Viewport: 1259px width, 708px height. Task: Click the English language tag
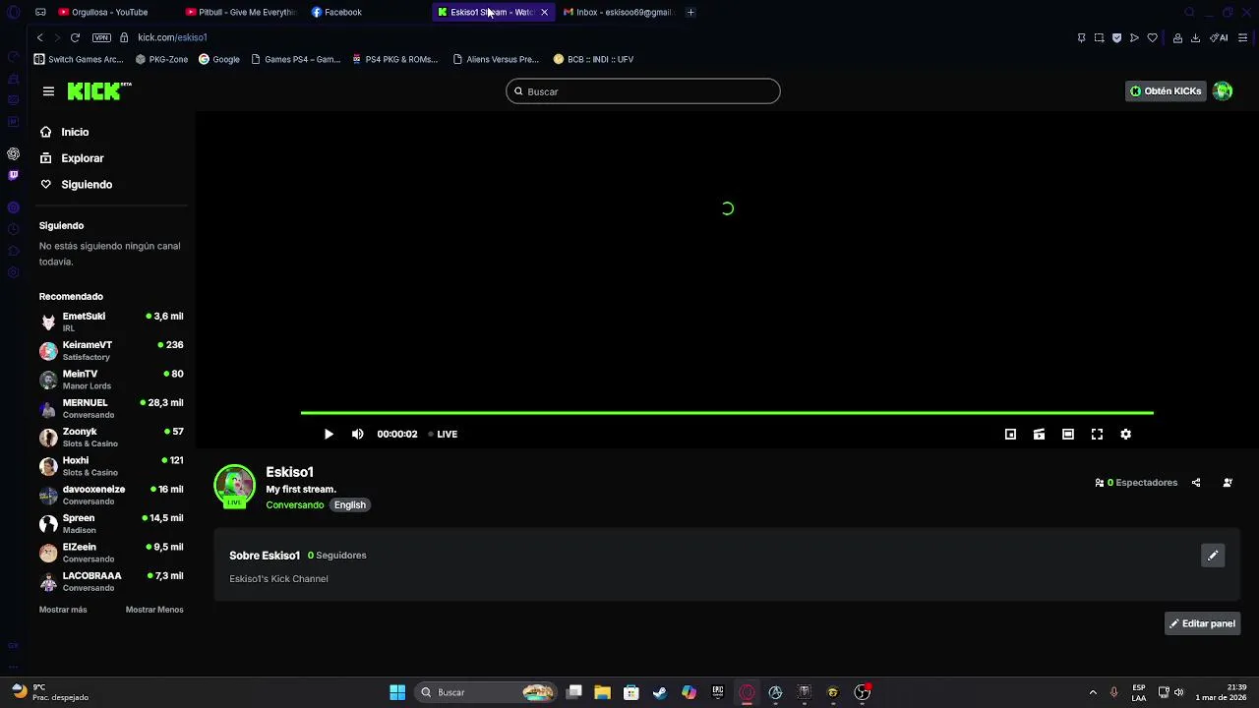pyautogui.click(x=349, y=505)
